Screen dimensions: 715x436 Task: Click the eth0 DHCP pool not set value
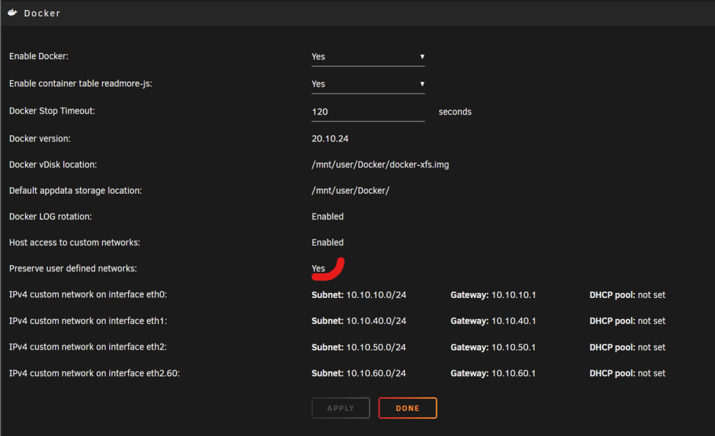[651, 295]
